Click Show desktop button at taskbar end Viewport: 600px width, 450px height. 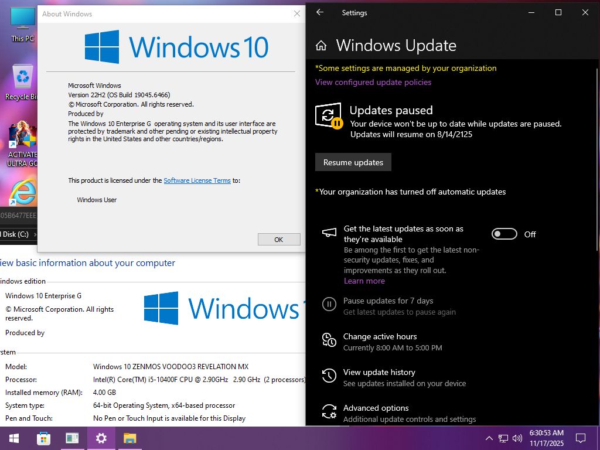598,438
